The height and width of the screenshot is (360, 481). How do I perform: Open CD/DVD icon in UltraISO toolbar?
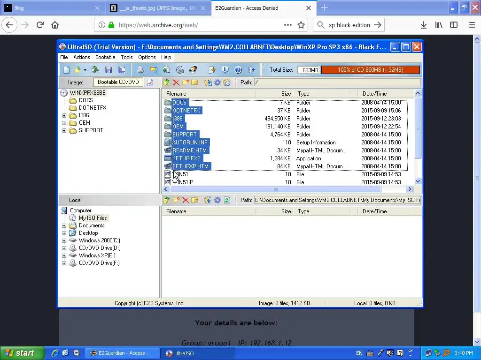pos(95,70)
